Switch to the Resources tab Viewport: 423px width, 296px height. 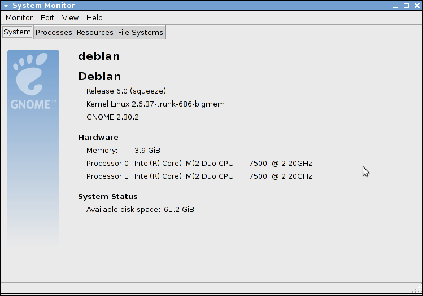[x=95, y=32]
